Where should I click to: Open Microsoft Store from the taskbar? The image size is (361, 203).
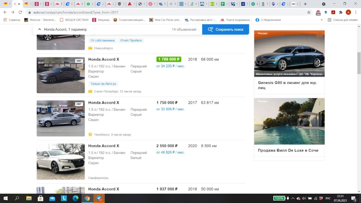[41, 198]
